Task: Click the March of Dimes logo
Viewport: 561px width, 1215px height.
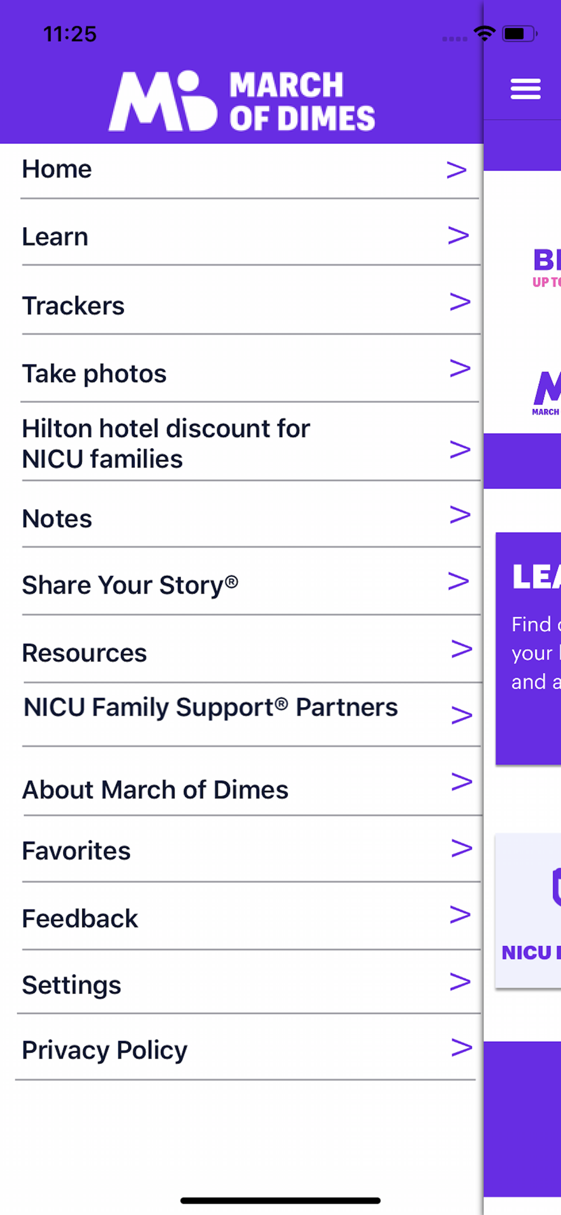Action: click(242, 101)
